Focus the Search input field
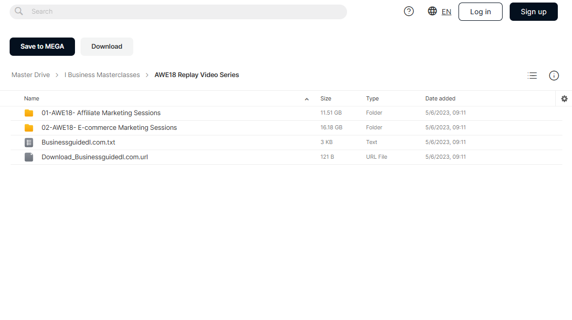This screenshot has width=572, height=320. pyautogui.click(x=178, y=12)
